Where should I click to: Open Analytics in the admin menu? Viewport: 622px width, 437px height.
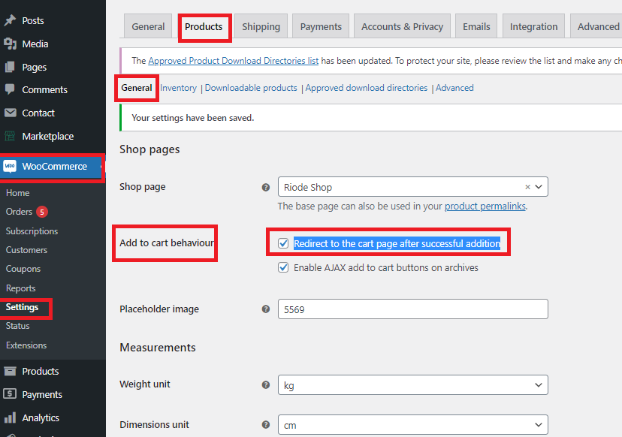pos(41,417)
